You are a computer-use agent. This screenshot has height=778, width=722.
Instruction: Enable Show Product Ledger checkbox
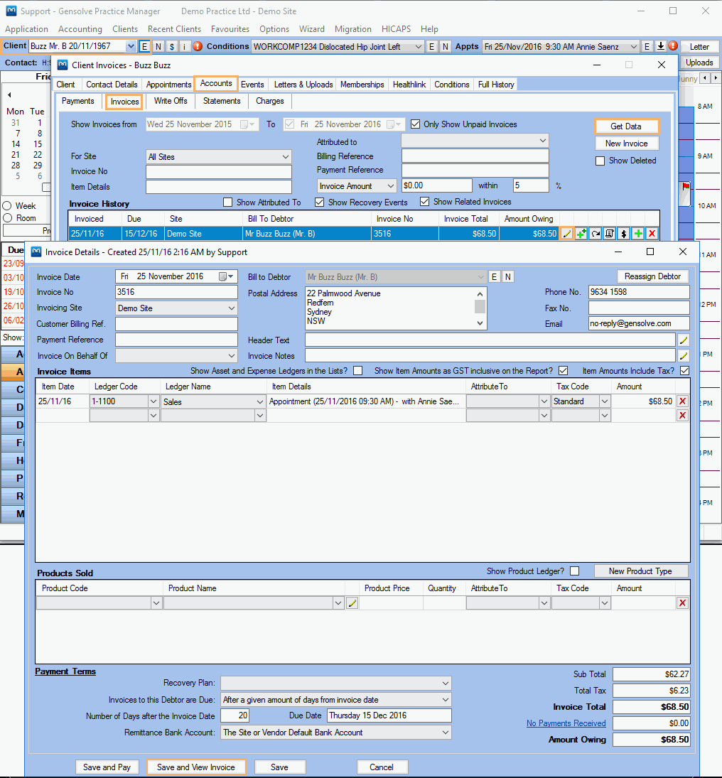(575, 571)
